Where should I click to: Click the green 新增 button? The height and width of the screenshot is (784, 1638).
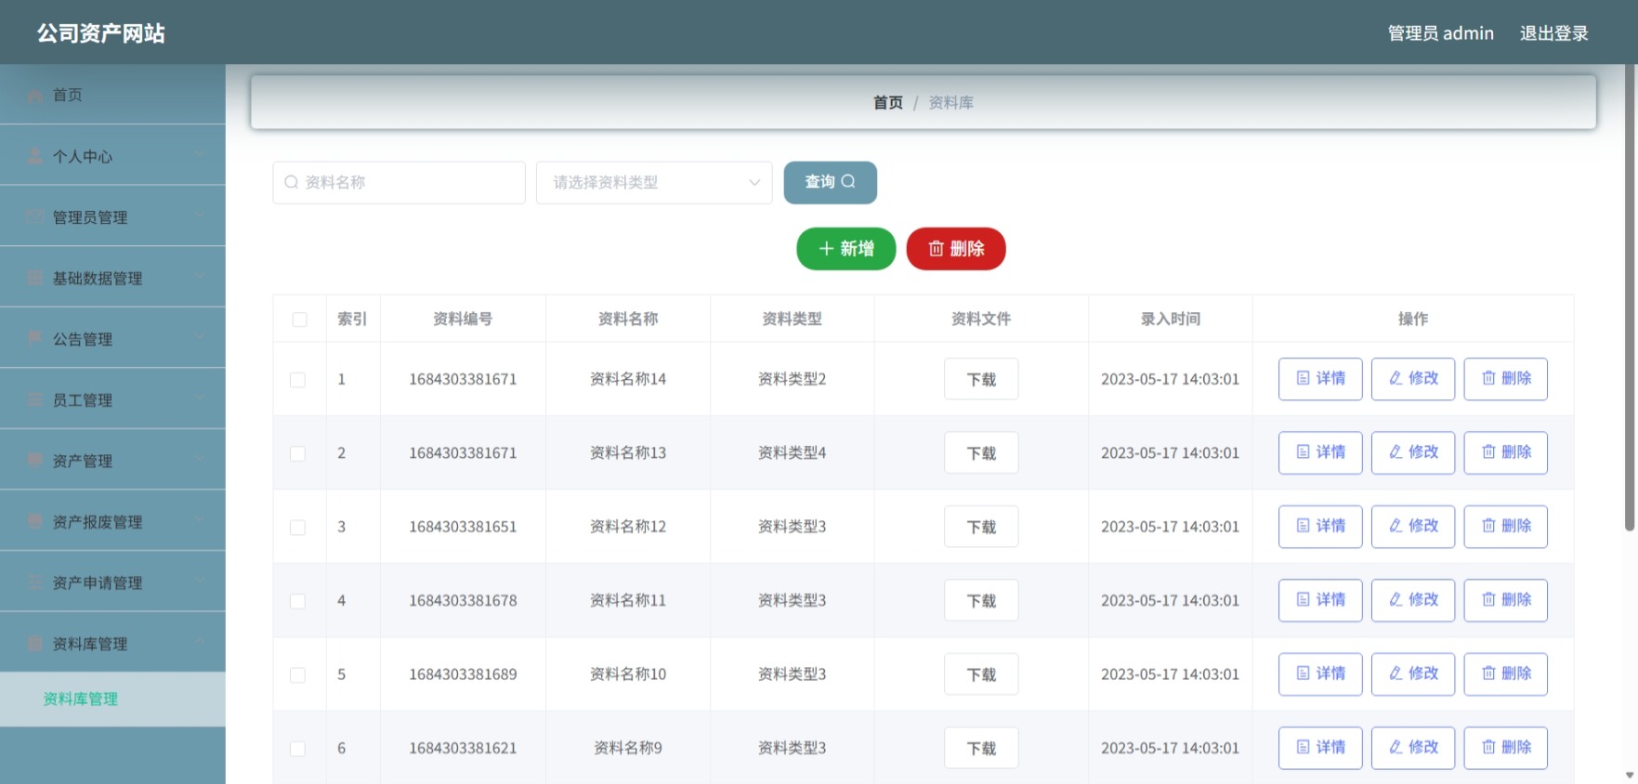tap(845, 249)
